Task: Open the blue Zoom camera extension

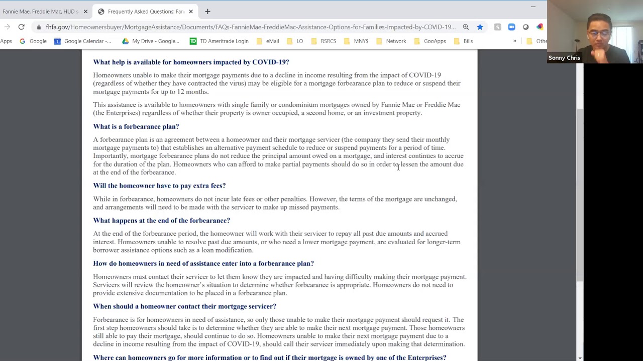Action: 511,27
